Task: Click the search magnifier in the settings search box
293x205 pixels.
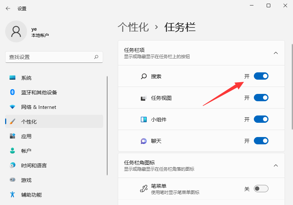Action: [96, 57]
